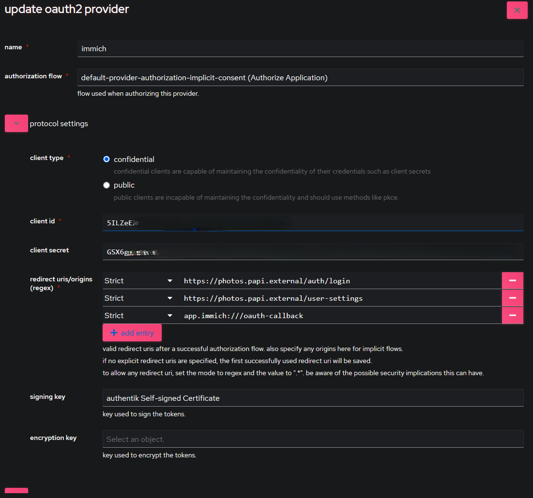Collapse the protocol settings section
The width and height of the screenshot is (533, 498).
(x=16, y=123)
